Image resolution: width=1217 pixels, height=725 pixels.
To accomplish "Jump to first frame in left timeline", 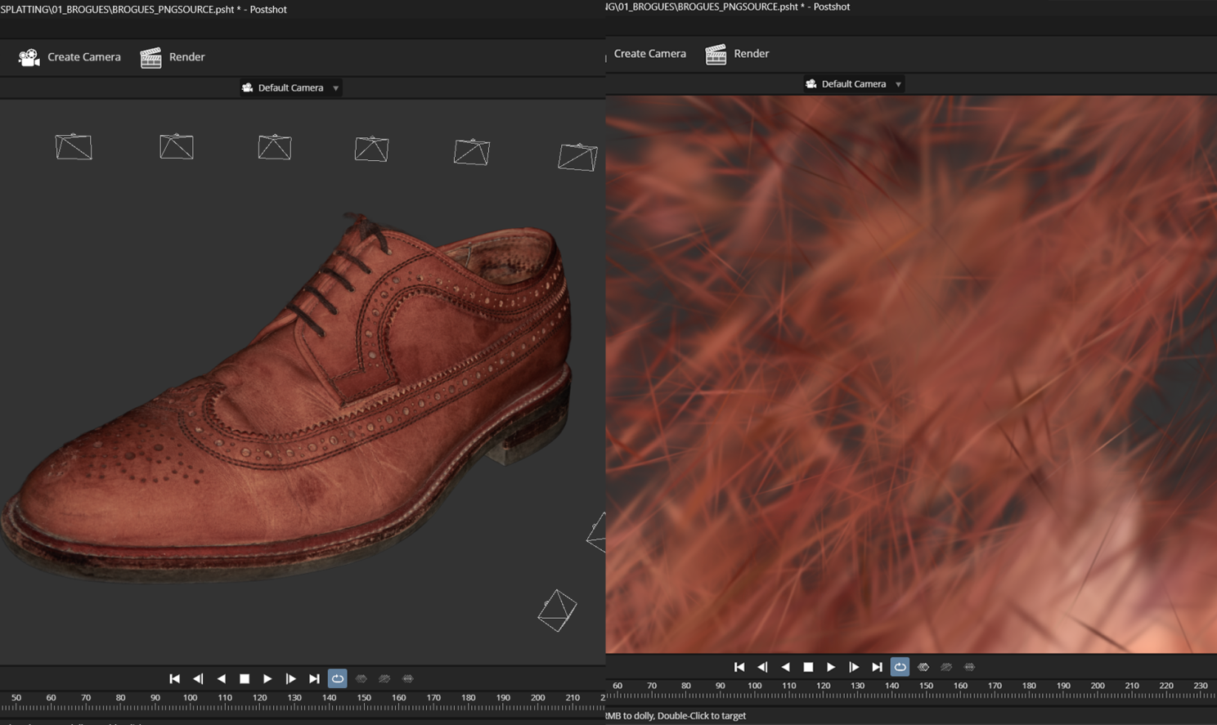I will [174, 678].
